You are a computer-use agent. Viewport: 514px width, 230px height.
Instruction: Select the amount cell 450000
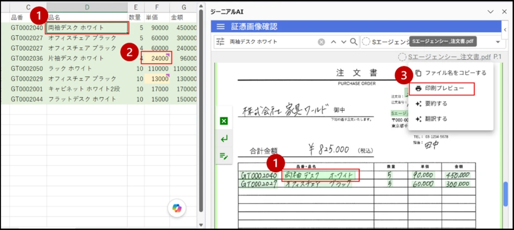click(x=183, y=28)
